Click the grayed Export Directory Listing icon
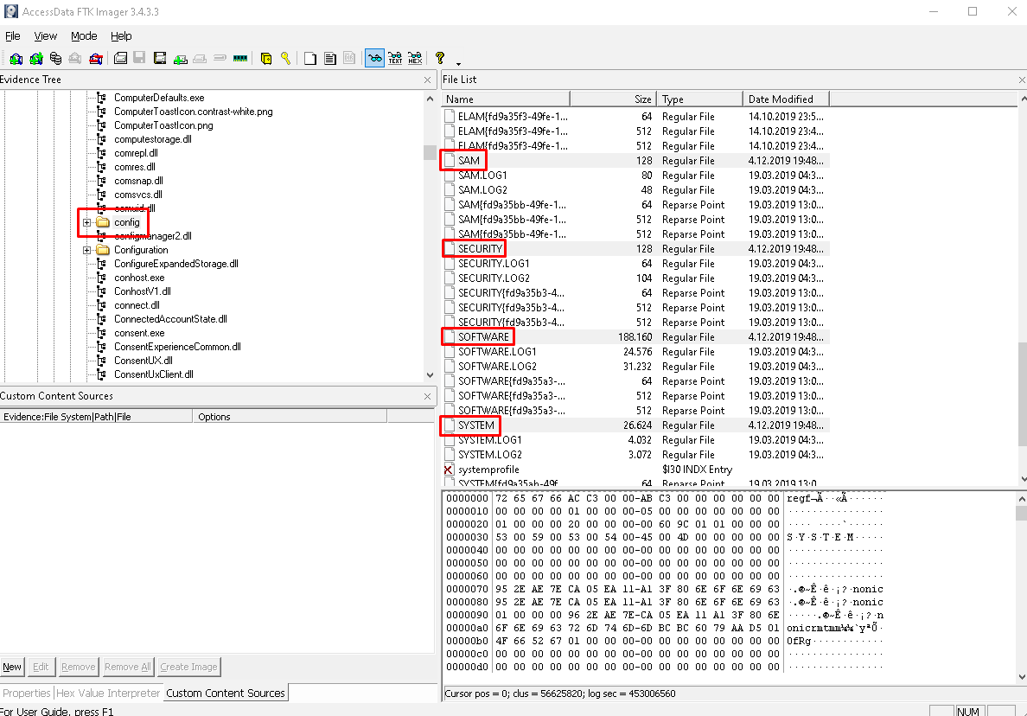 (350, 58)
